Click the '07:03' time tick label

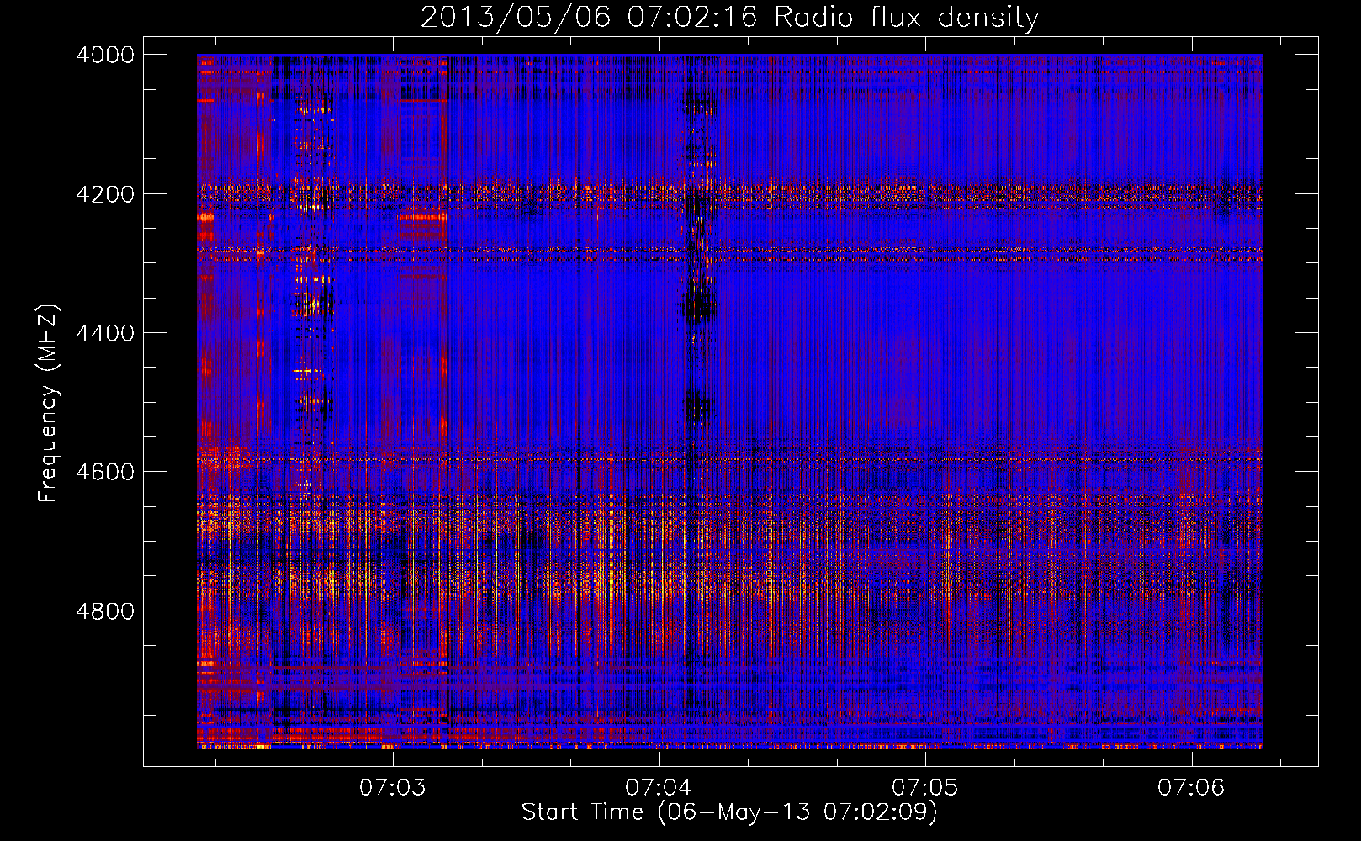coord(392,788)
